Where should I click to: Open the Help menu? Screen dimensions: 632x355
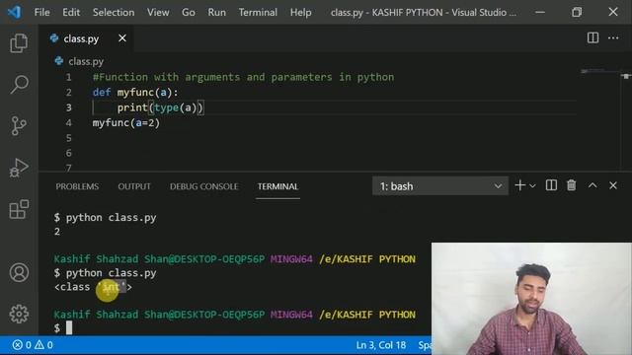[x=300, y=13]
